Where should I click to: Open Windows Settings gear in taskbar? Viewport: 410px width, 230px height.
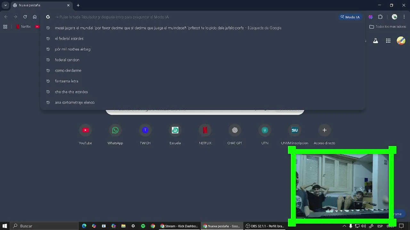pyautogui.click(x=133, y=226)
